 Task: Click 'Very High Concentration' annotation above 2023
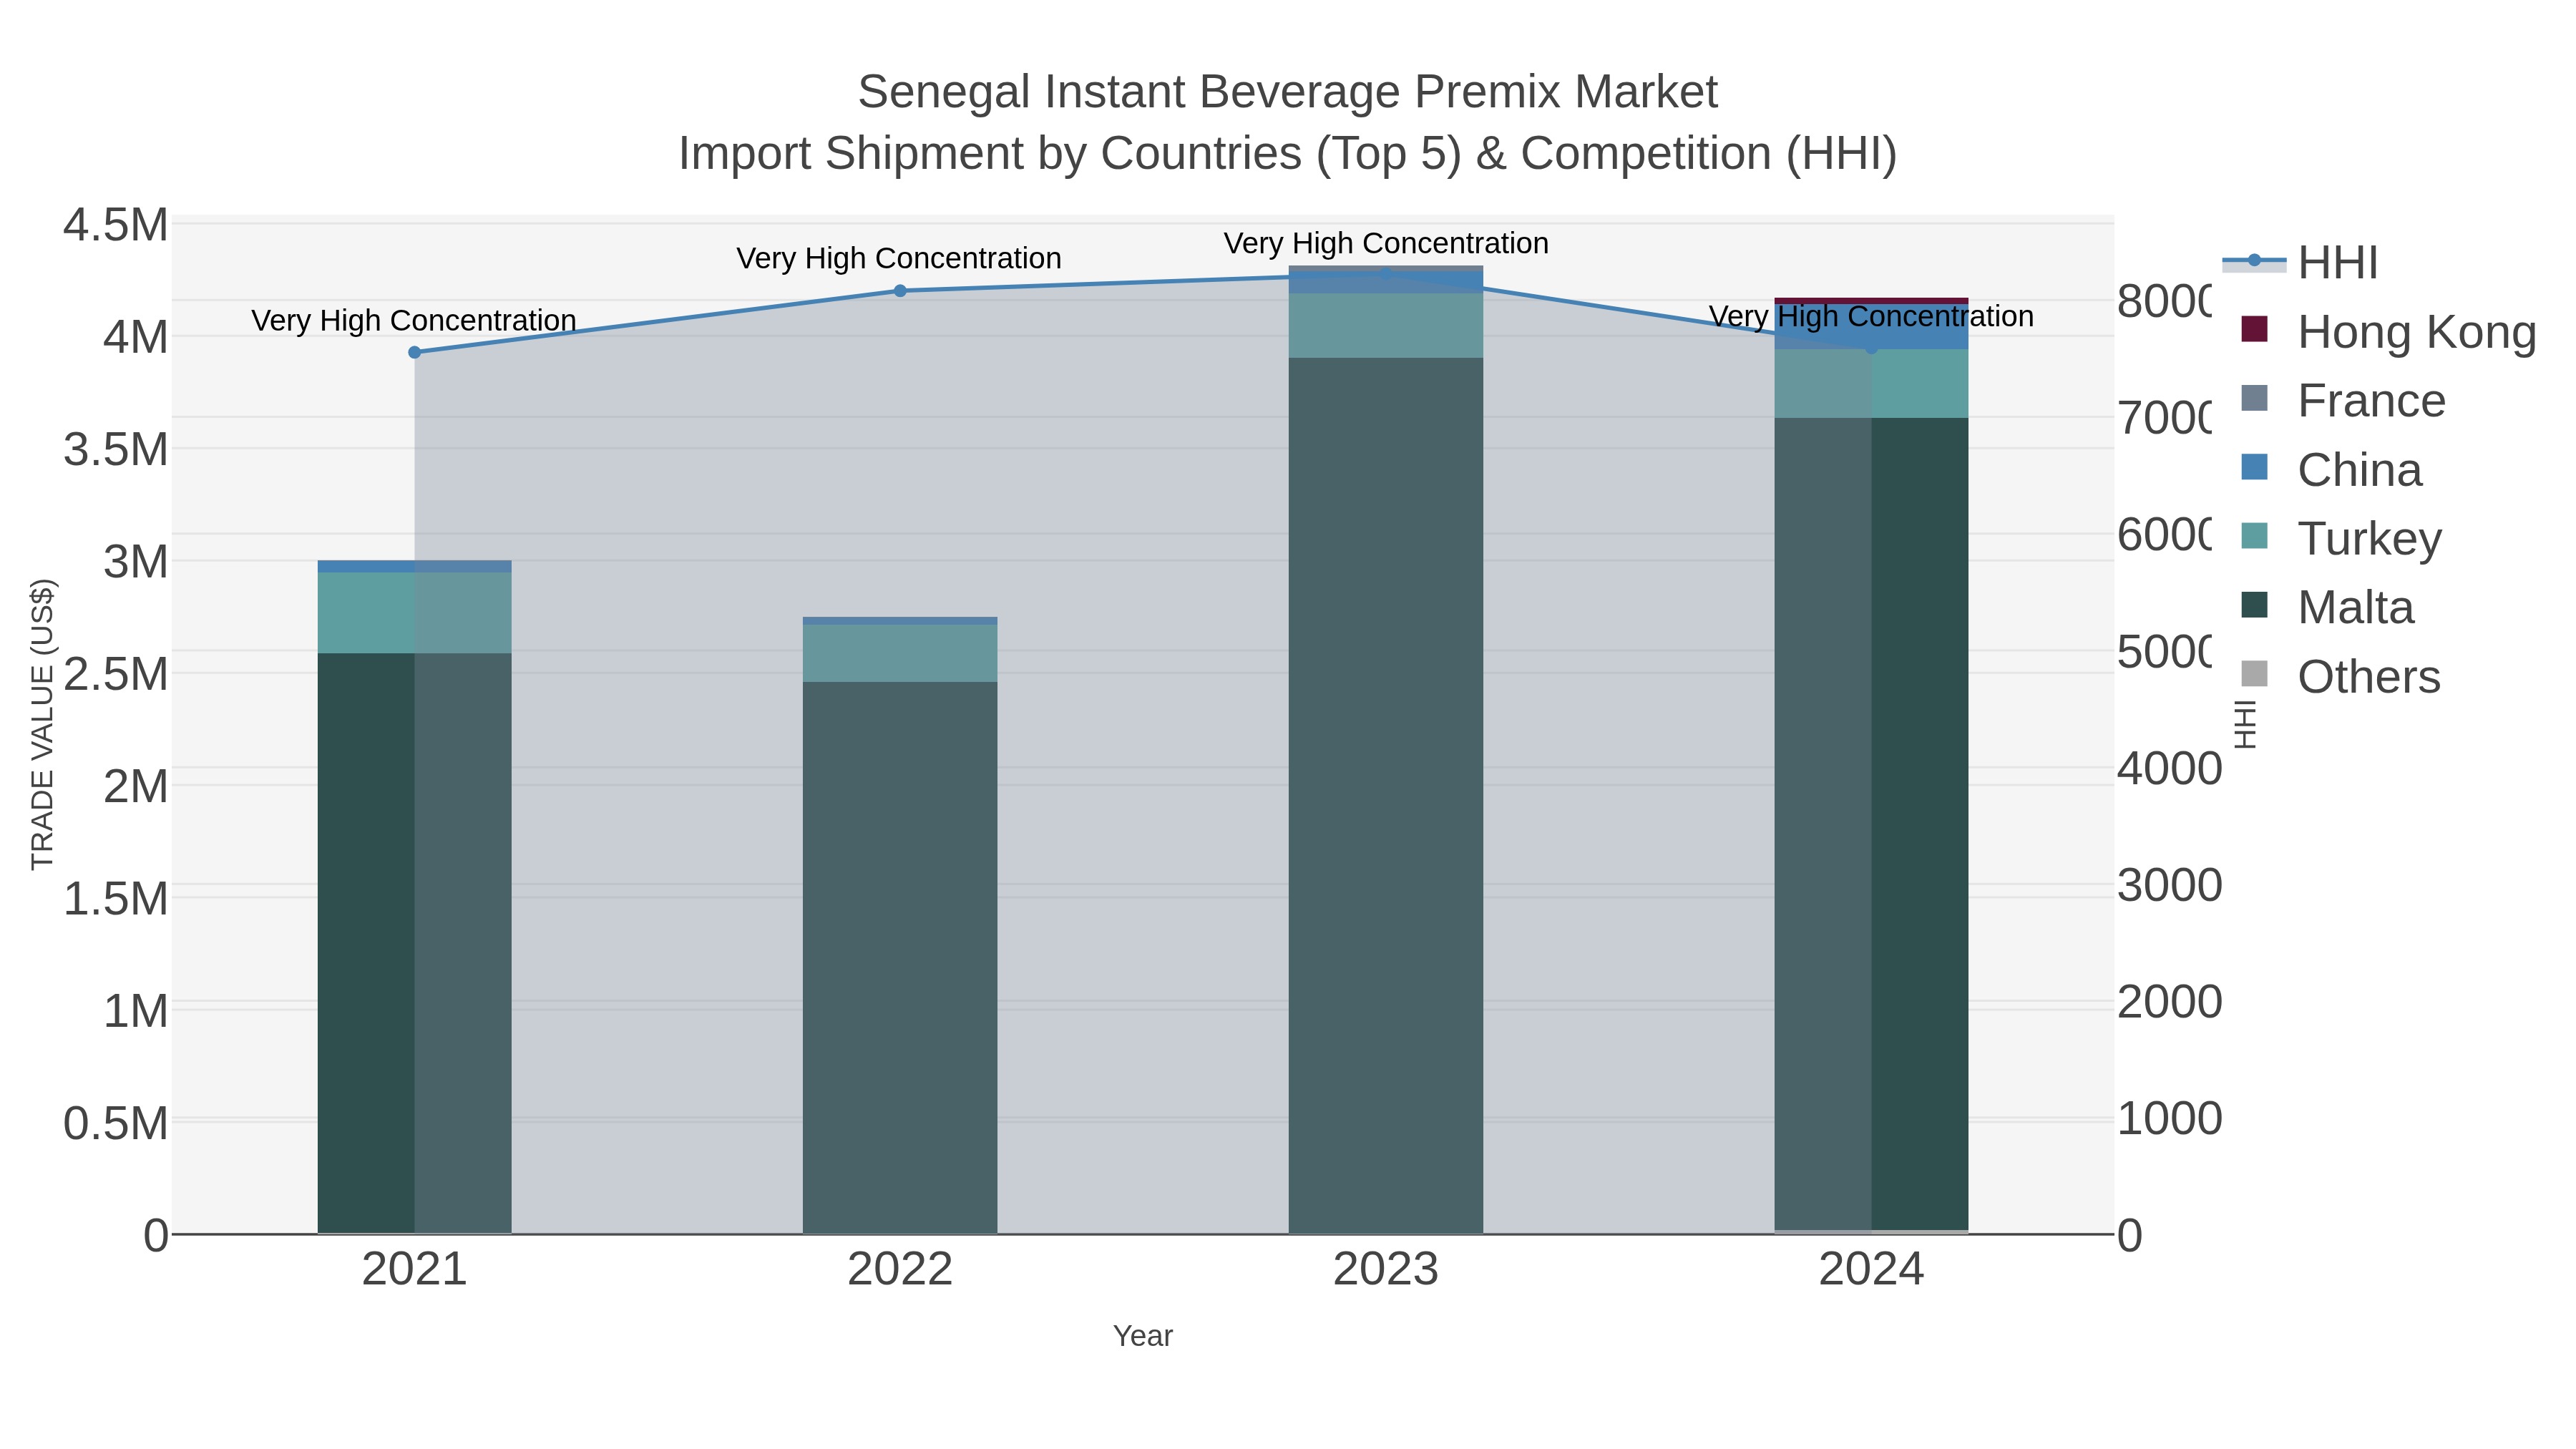click(1386, 244)
